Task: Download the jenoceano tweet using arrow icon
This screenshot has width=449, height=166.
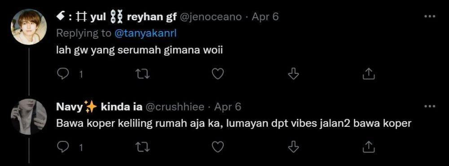Action: [293, 74]
